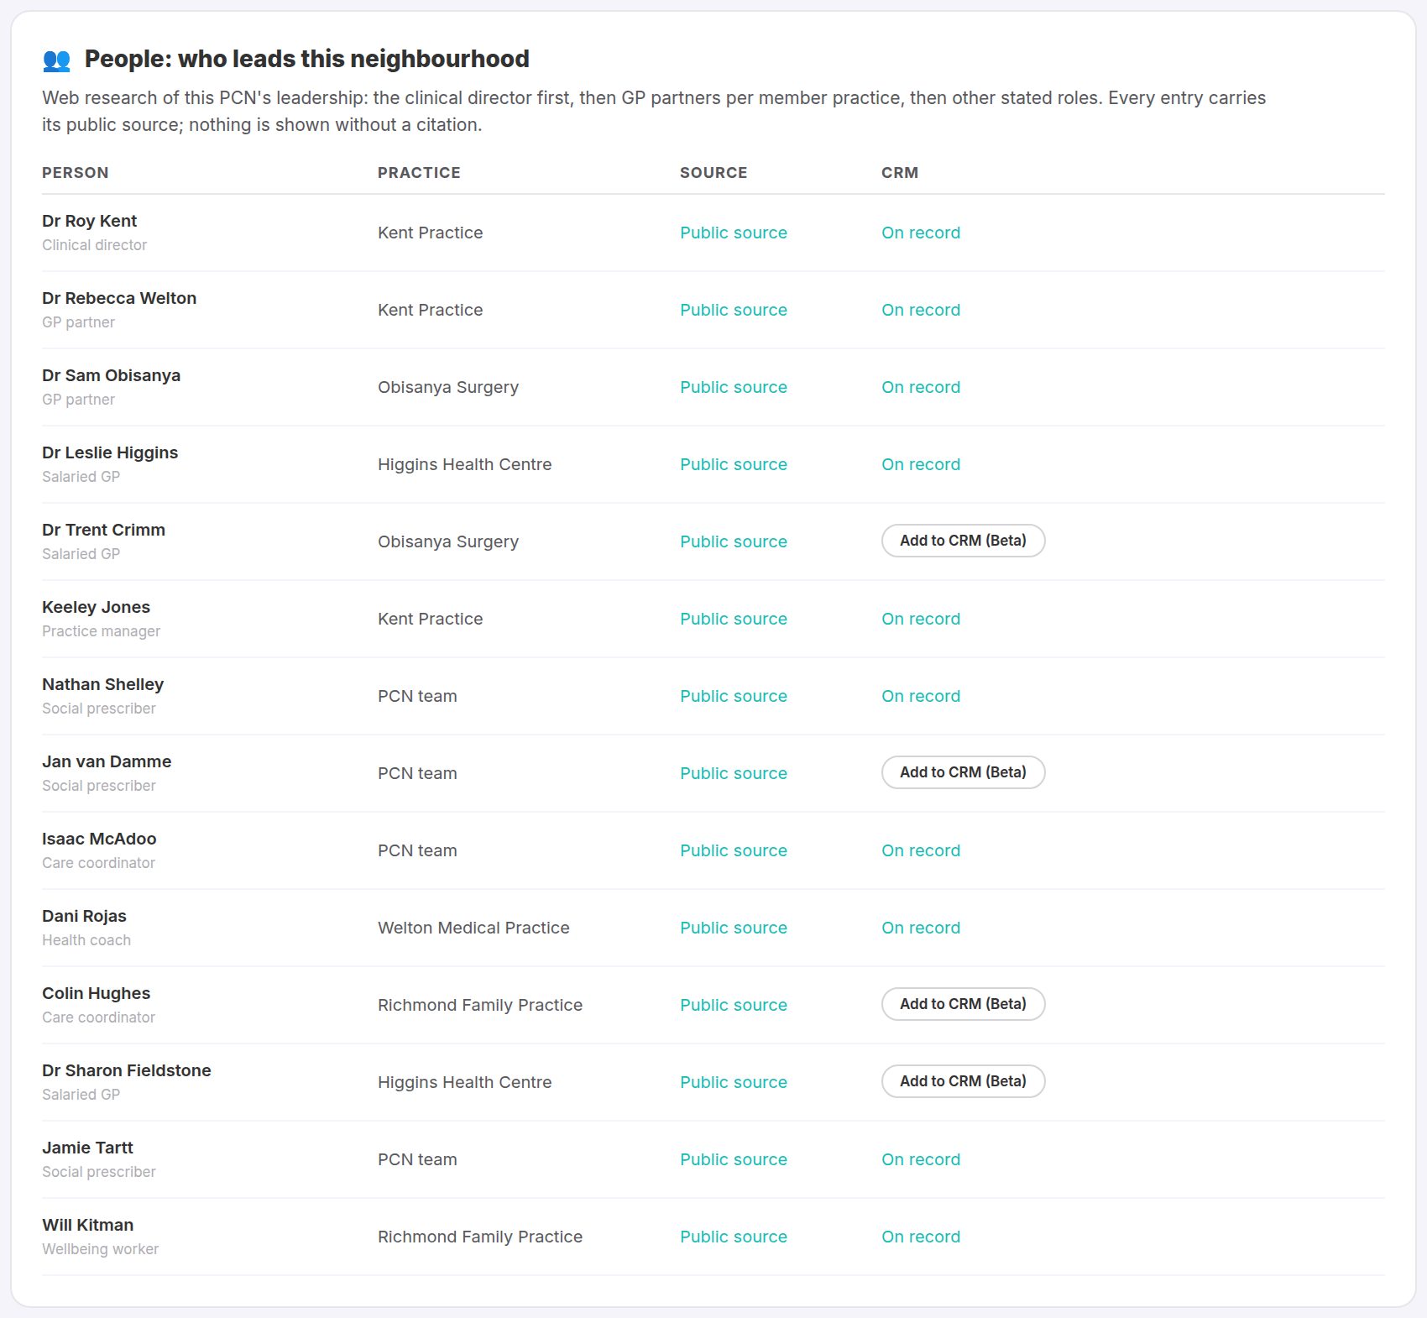Add Dr Trent Crimm to CRM
Screen dimensions: 1427x1318
pyautogui.click(x=963, y=541)
